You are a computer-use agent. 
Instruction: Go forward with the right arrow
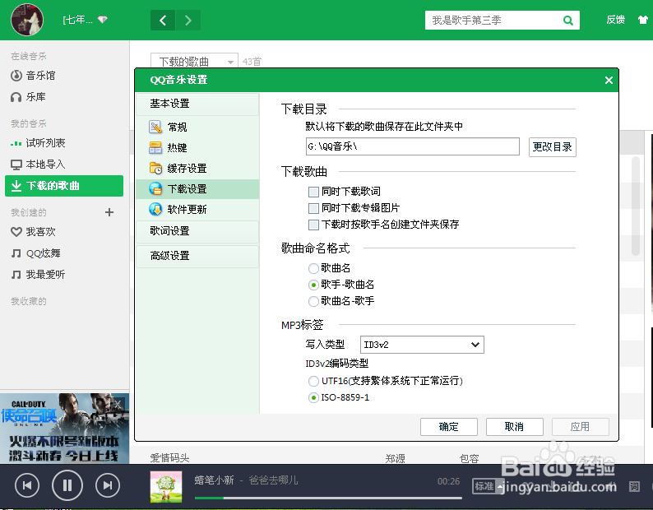tap(188, 20)
